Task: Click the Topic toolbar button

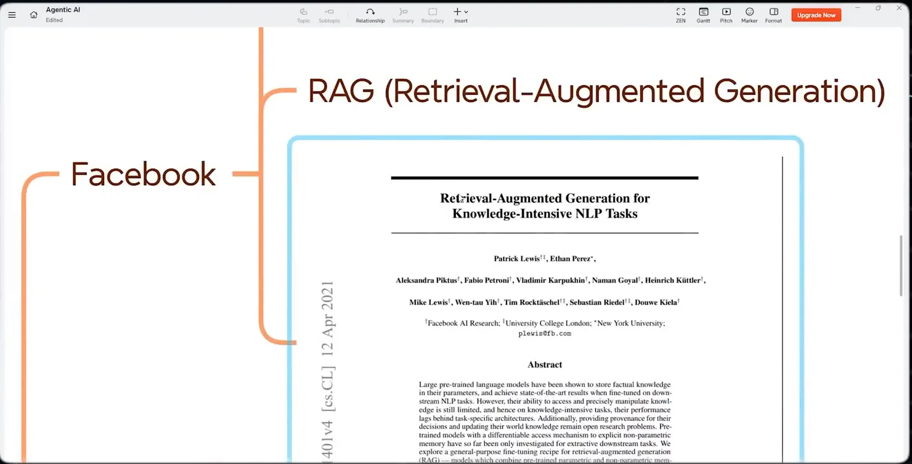Action: click(304, 15)
